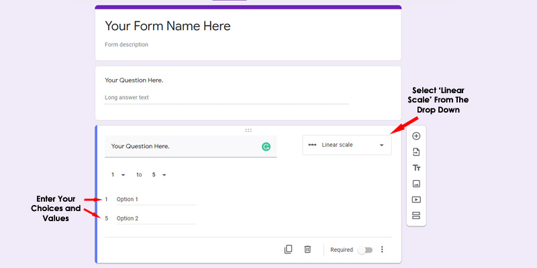The image size is (537, 268).
Task: Click the green Grammarly icon
Action: point(266,147)
